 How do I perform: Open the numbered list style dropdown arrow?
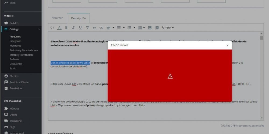pos(134,28)
